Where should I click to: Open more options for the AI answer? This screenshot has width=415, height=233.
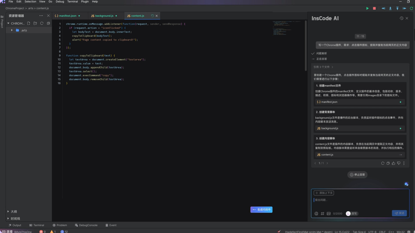[x=404, y=163]
